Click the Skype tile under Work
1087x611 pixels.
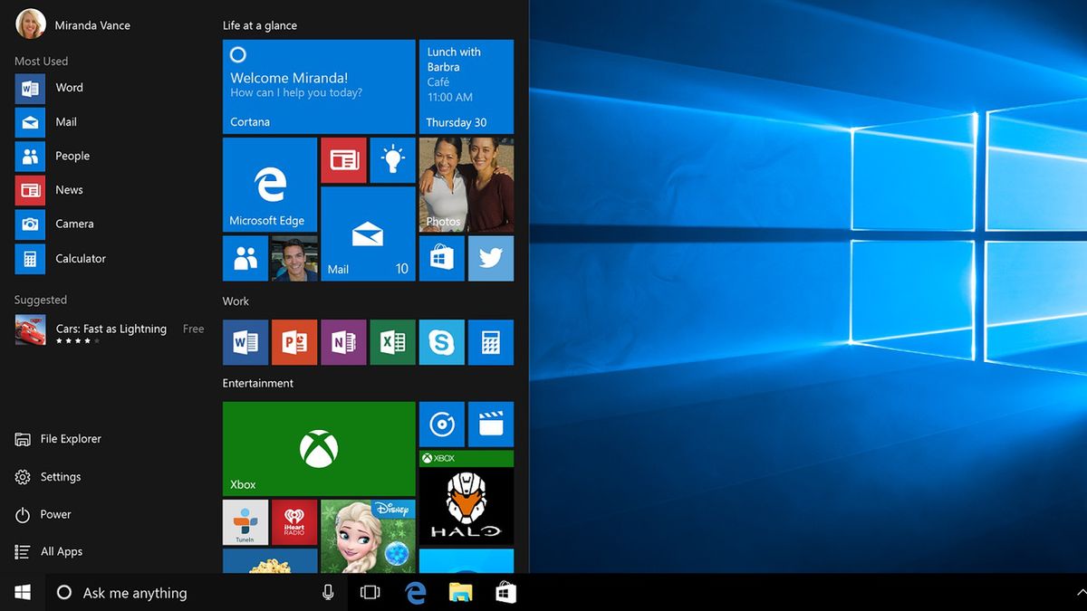click(x=441, y=342)
